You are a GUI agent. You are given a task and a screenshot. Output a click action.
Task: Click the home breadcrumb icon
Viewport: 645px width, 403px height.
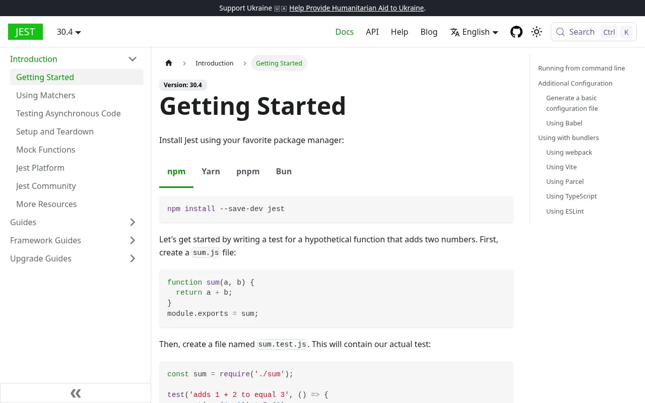point(169,63)
